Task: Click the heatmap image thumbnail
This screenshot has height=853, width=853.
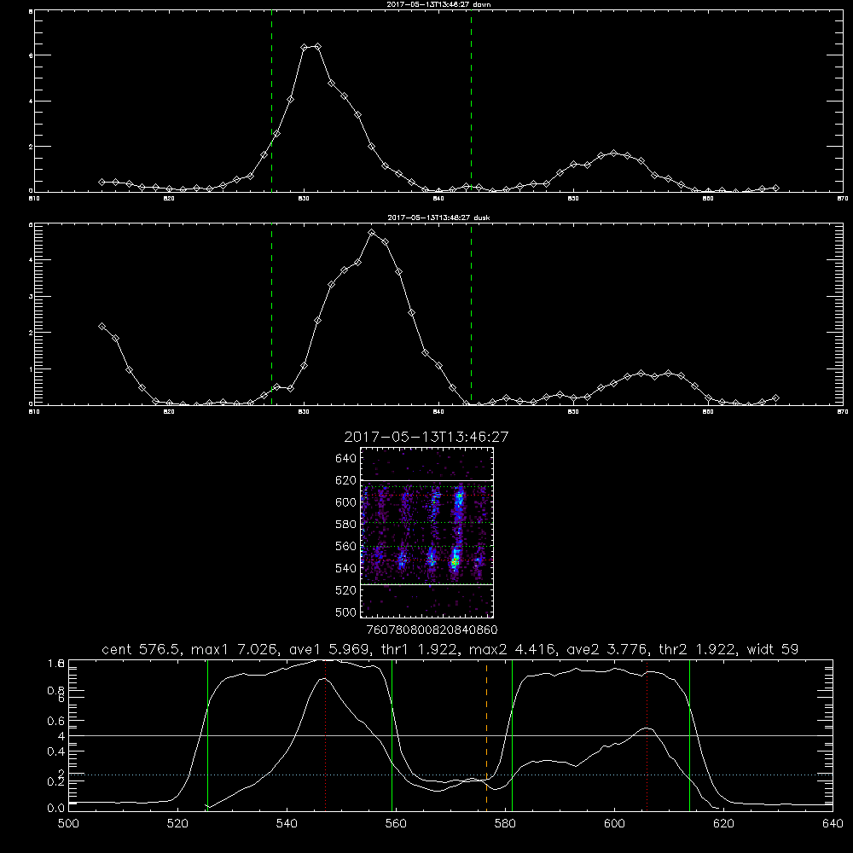Action: pyautogui.click(x=427, y=532)
